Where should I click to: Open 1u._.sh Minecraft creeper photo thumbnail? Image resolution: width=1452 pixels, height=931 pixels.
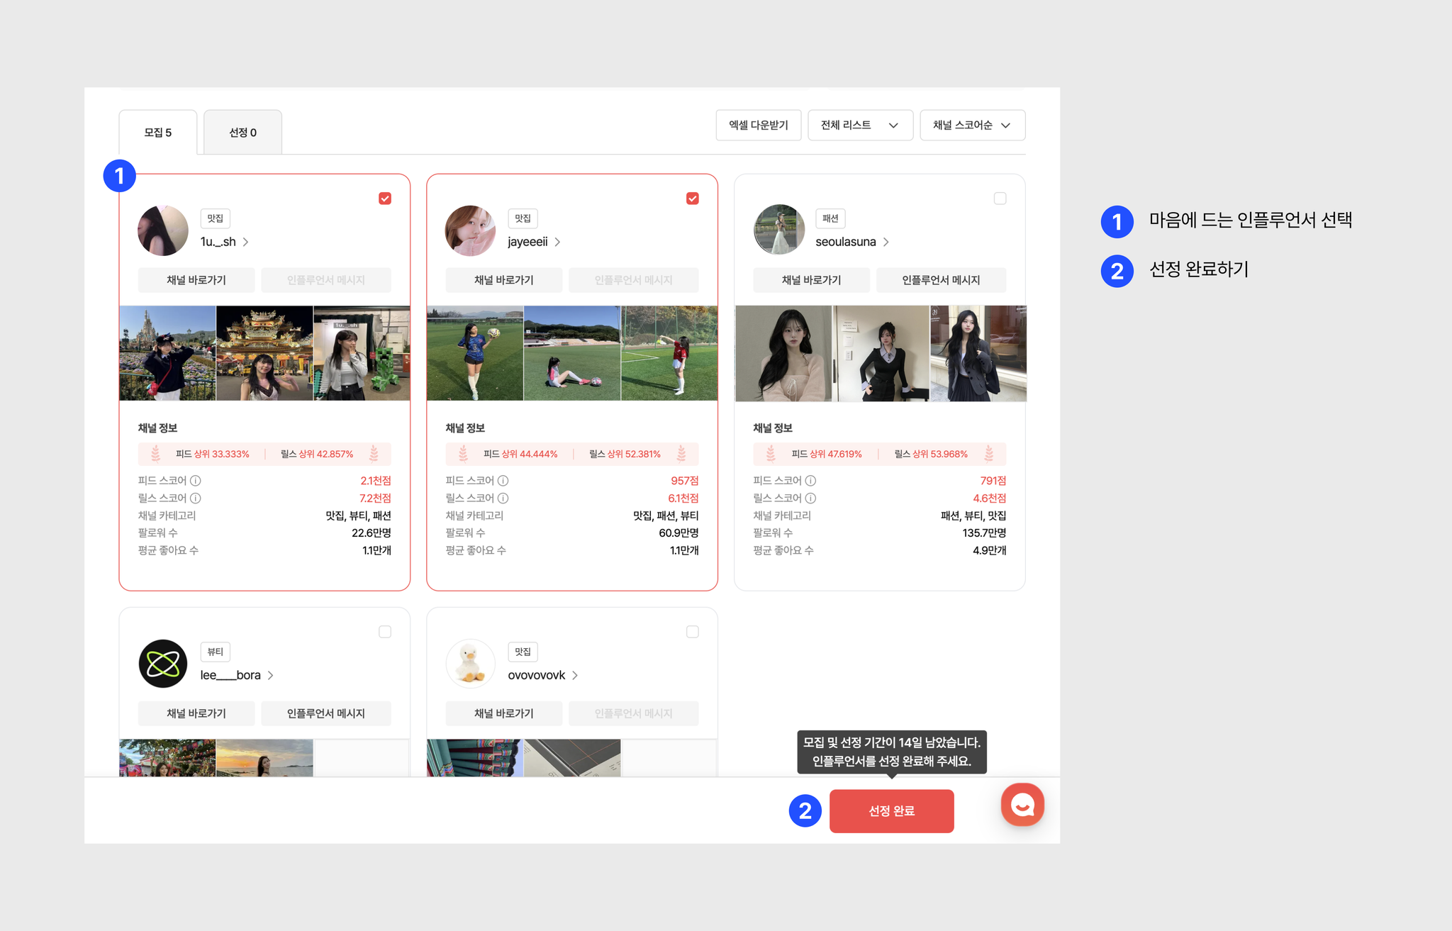pyautogui.click(x=362, y=353)
